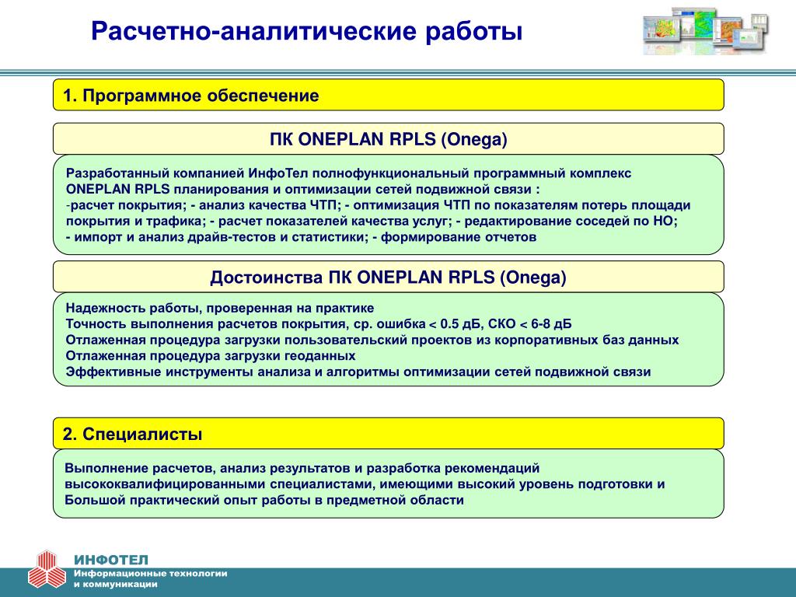Select the line starting "Выполнение расчетов, анализ результатов"
Viewport: 796px width, 597px height.
point(302,468)
